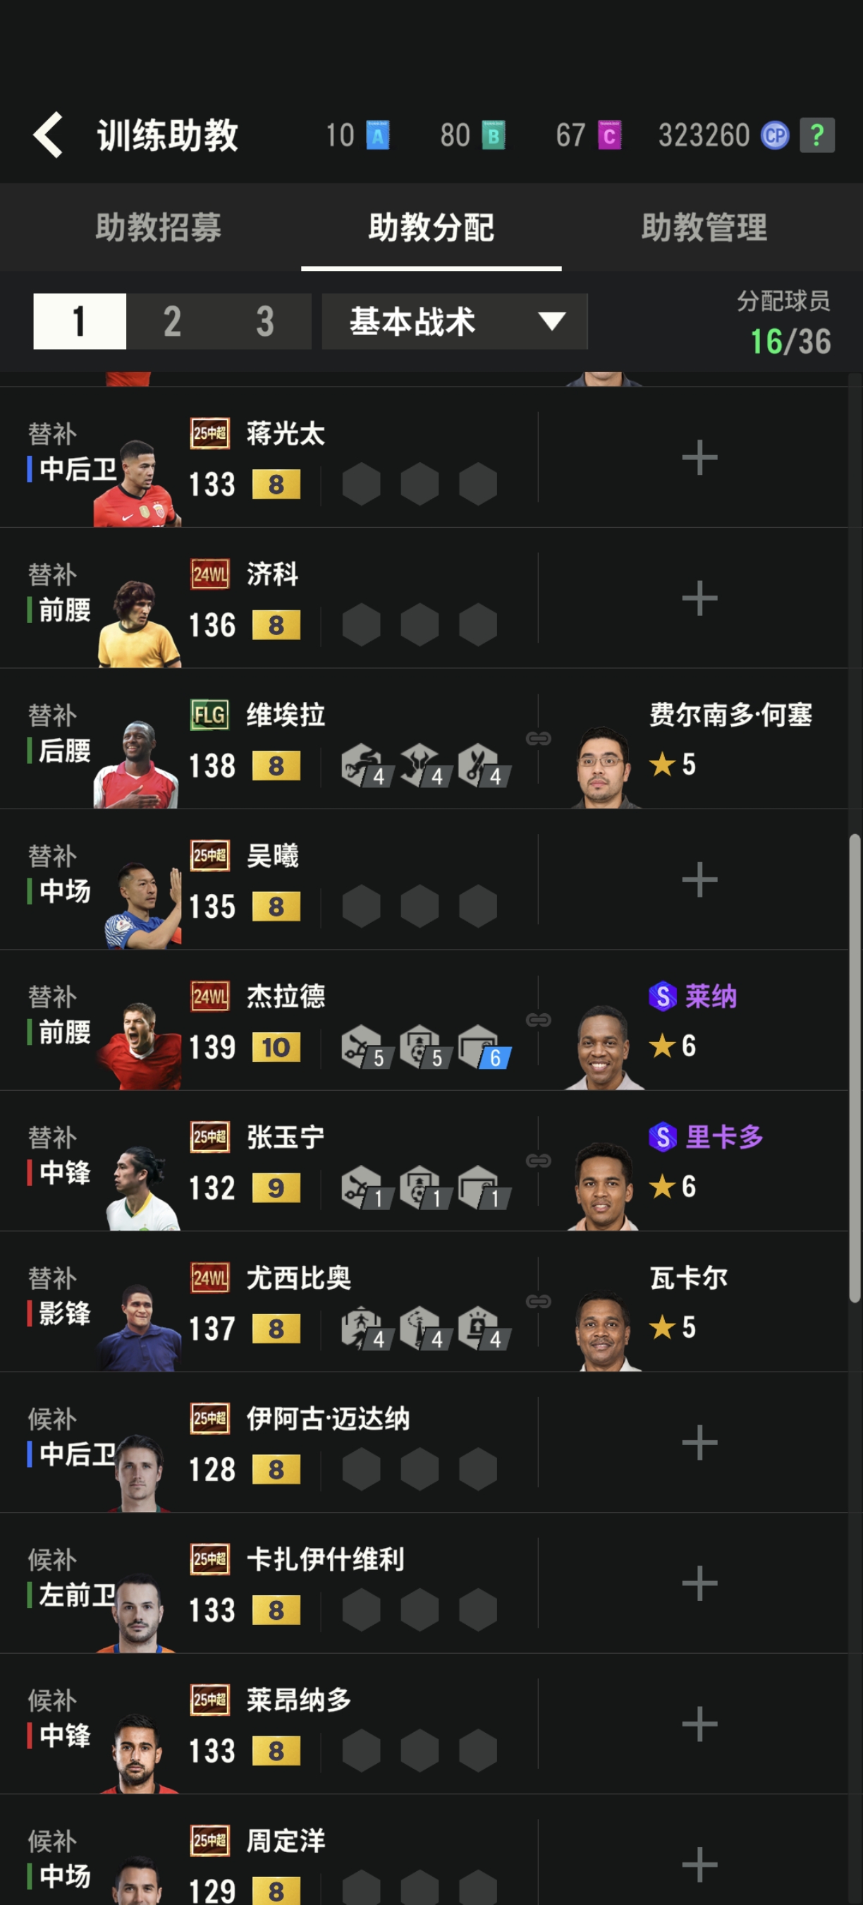Tap the level 6 skill icon for 杰拉德
863x1905 pixels.
[x=483, y=1046]
